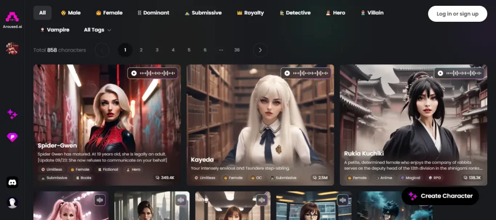
Task: Click voice icon on pink-haired character card
Action: [x=100, y=200]
